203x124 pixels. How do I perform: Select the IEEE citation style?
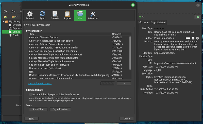click(32, 72)
